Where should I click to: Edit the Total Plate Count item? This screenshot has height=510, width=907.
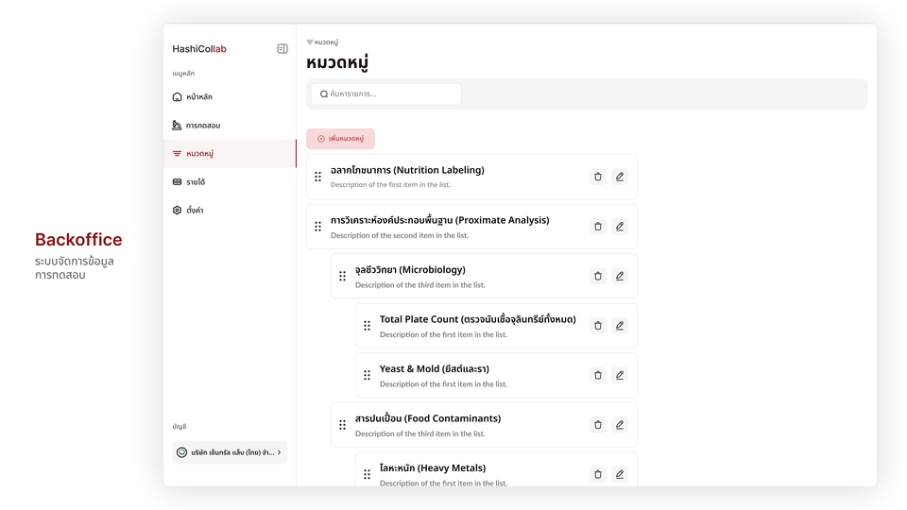[620, 326]
